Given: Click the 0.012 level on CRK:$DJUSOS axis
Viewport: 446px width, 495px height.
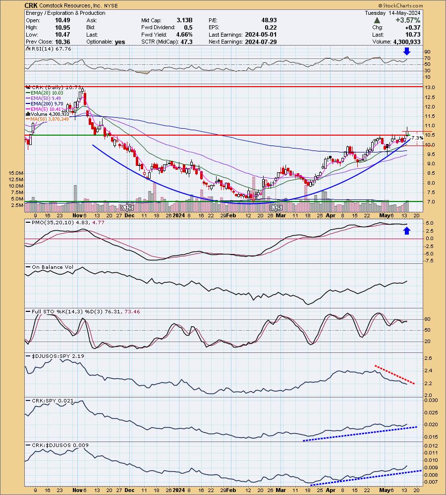Looking at the screenshot, I should [x=431, y=446].
